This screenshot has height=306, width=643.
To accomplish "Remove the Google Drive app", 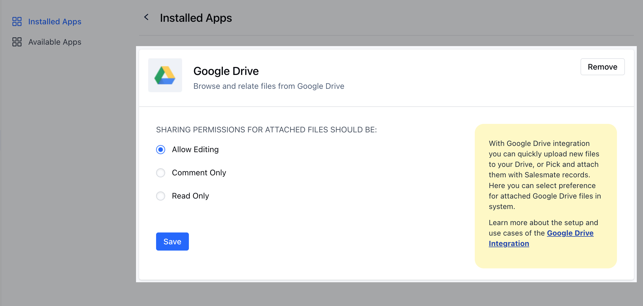I will 603,67.
